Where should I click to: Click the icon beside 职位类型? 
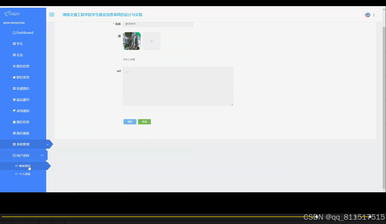[14, 77]
